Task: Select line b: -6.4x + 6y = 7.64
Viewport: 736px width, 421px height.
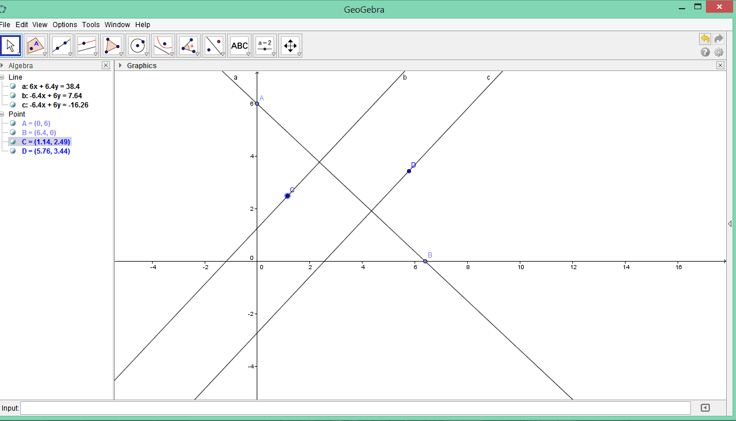Action: 52,95
